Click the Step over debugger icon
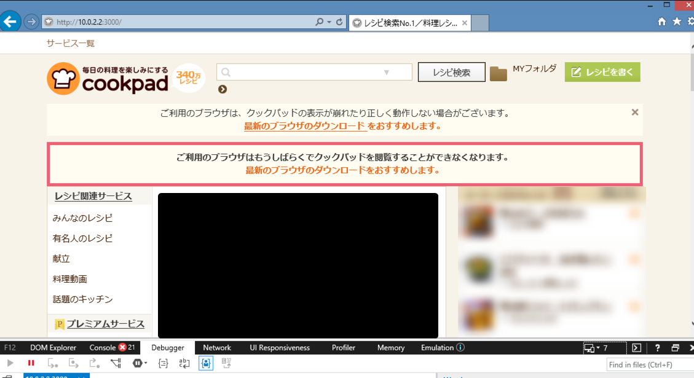Screen dimensions: 694x378 (74, 363)
